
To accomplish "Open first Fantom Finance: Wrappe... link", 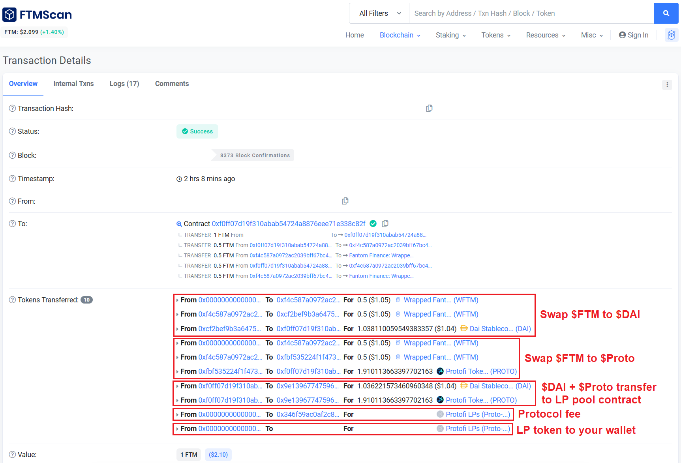I will point(381,255).
